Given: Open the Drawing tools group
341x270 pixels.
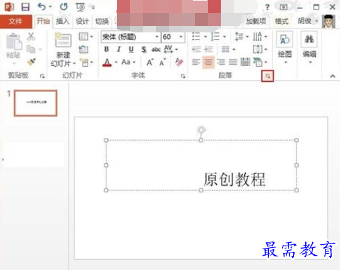Looking at the screenshot, I should (284, 48).
